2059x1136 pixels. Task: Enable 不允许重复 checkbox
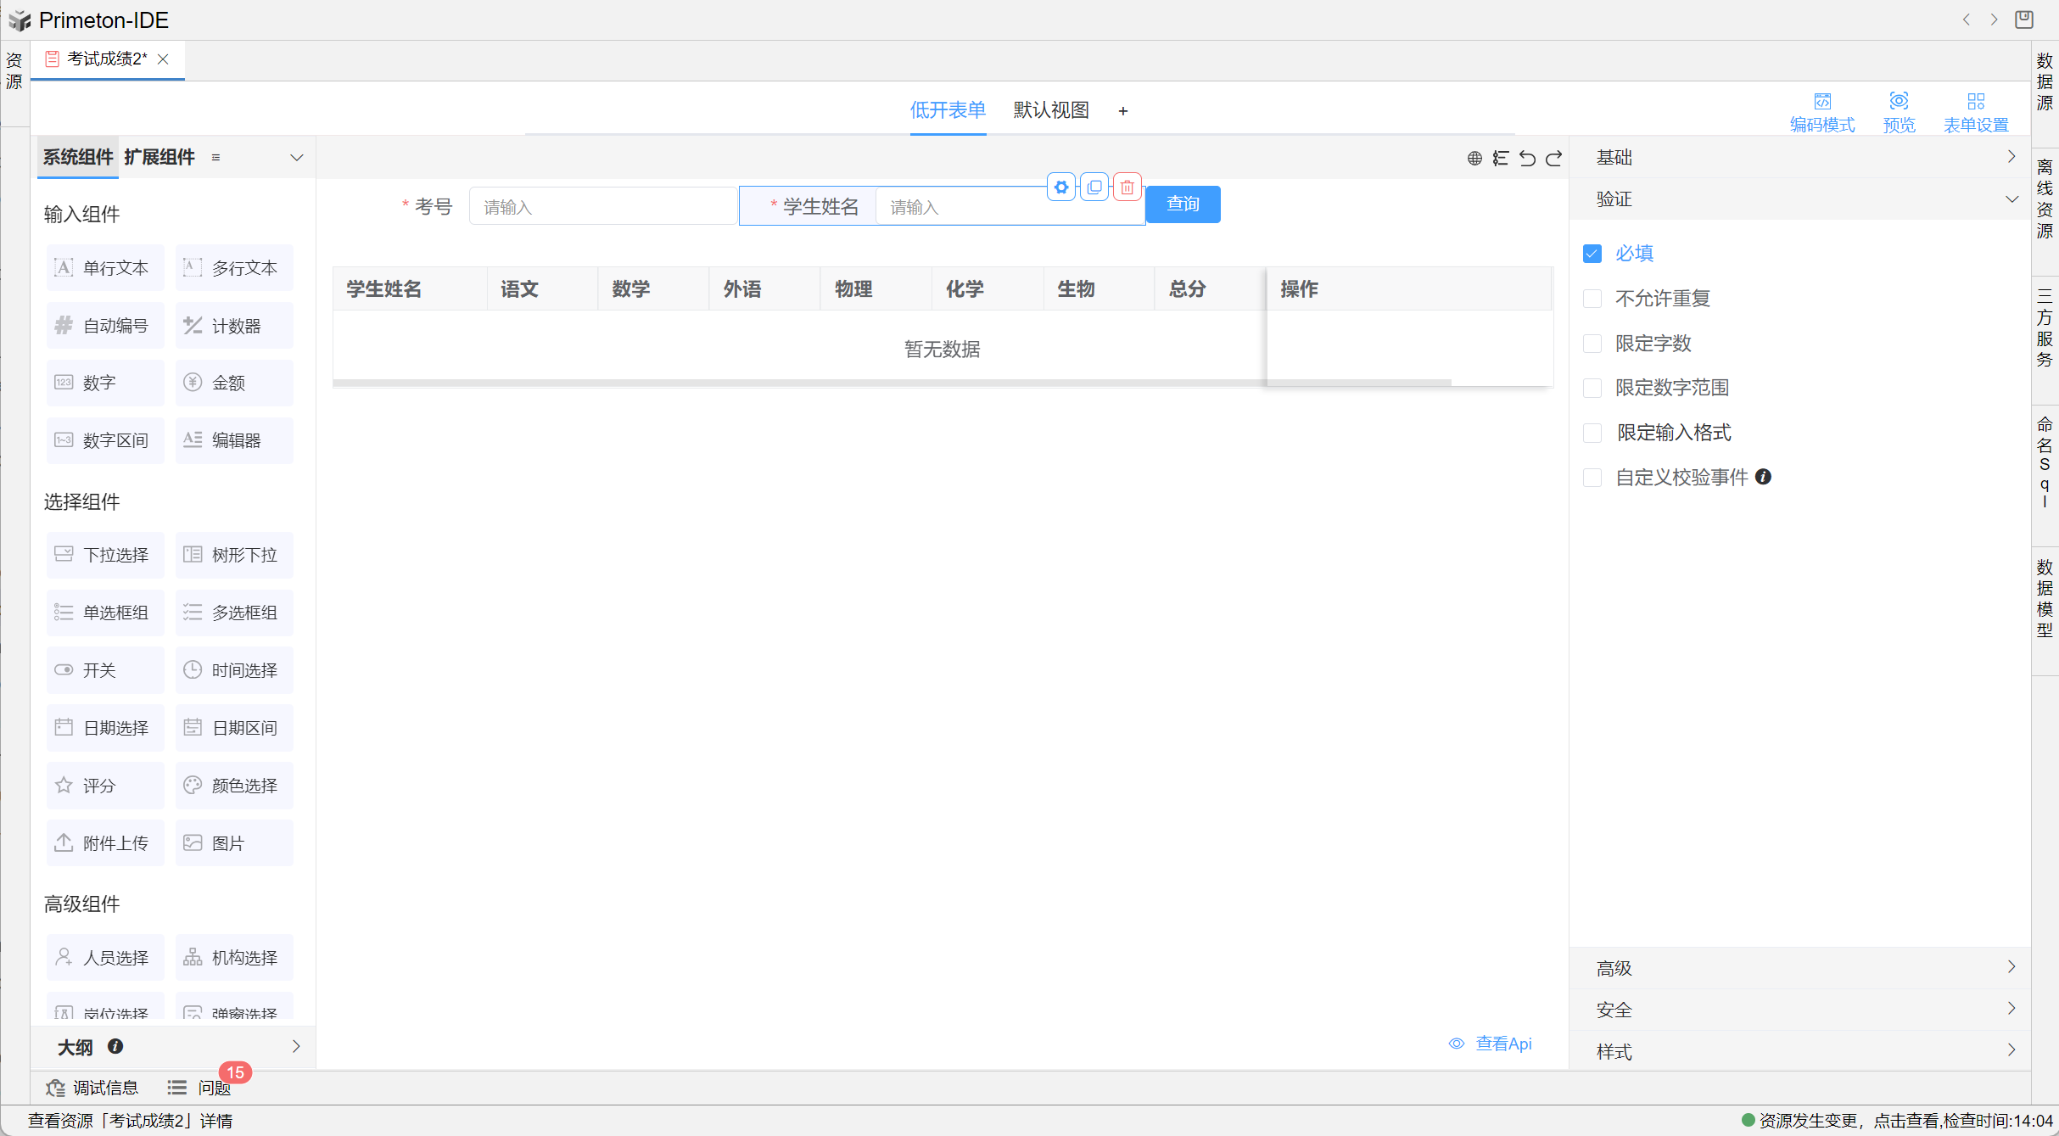[x=1592, y=299]
